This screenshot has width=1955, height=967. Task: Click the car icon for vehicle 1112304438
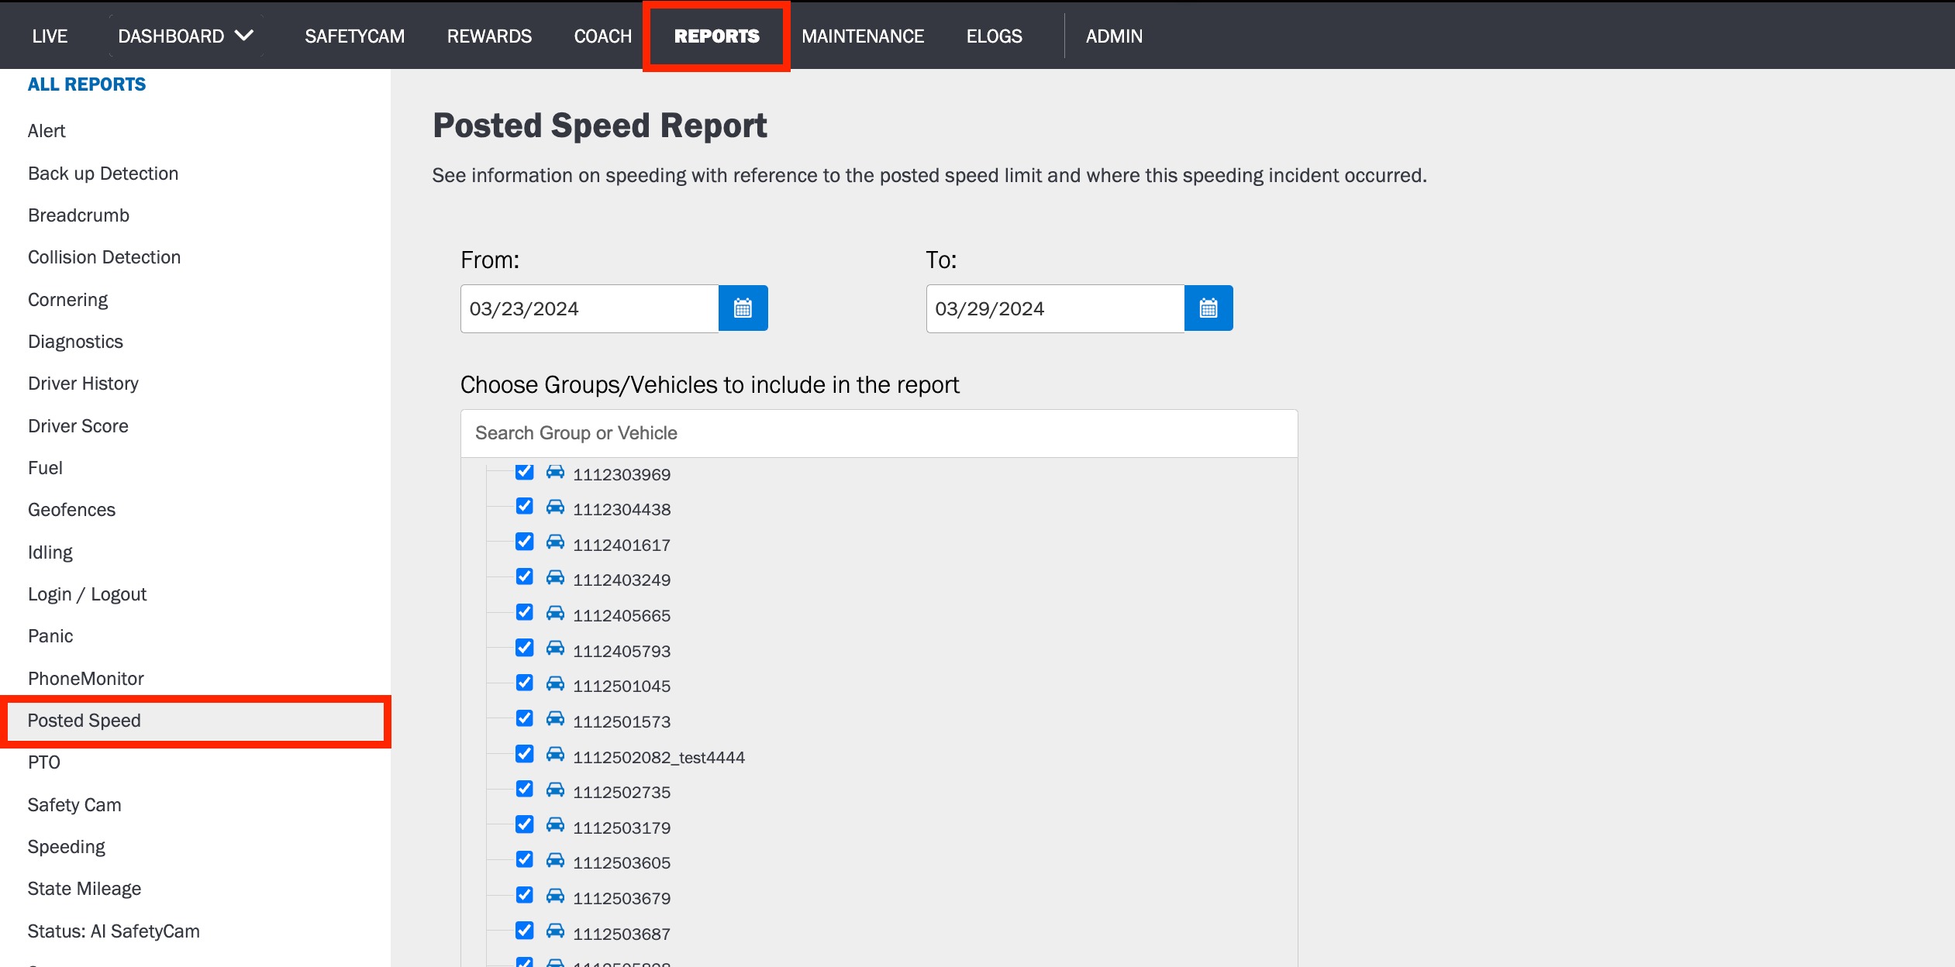tap(555, 508)
